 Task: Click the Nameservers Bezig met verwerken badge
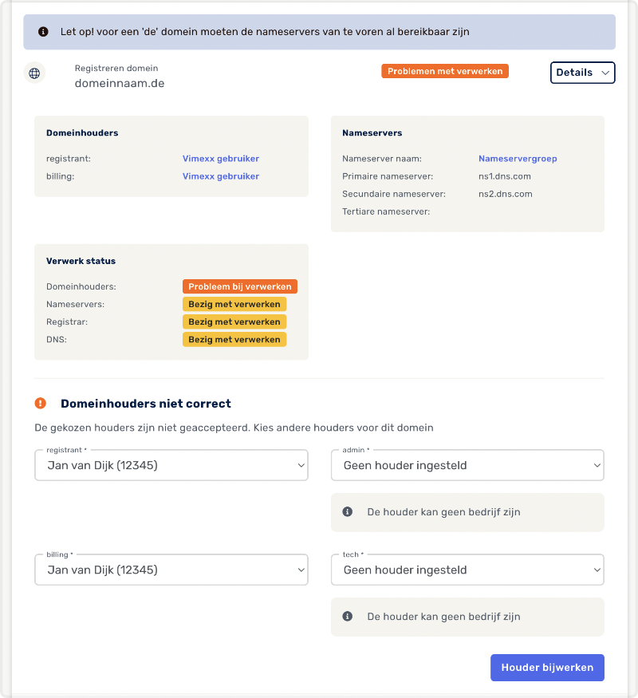[234, 304]
